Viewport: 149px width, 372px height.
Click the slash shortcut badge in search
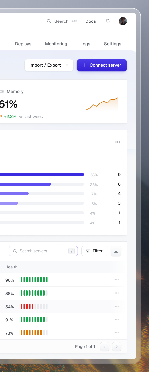pyautogui.click(x=72, y=251)
